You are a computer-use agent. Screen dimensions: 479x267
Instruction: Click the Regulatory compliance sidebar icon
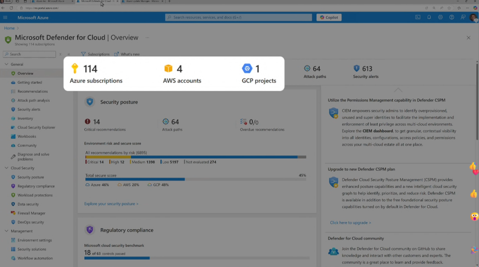[x=13, y=186]
